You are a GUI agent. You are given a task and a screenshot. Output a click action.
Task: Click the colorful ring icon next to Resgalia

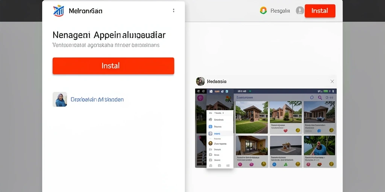click(x=263, y=10)
